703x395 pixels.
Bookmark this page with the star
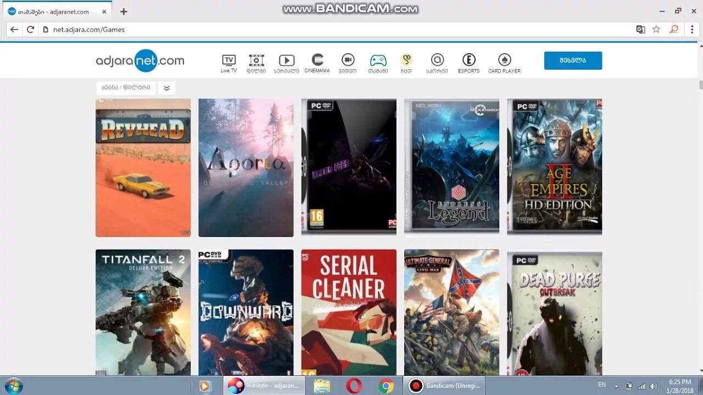coord(656,30)
